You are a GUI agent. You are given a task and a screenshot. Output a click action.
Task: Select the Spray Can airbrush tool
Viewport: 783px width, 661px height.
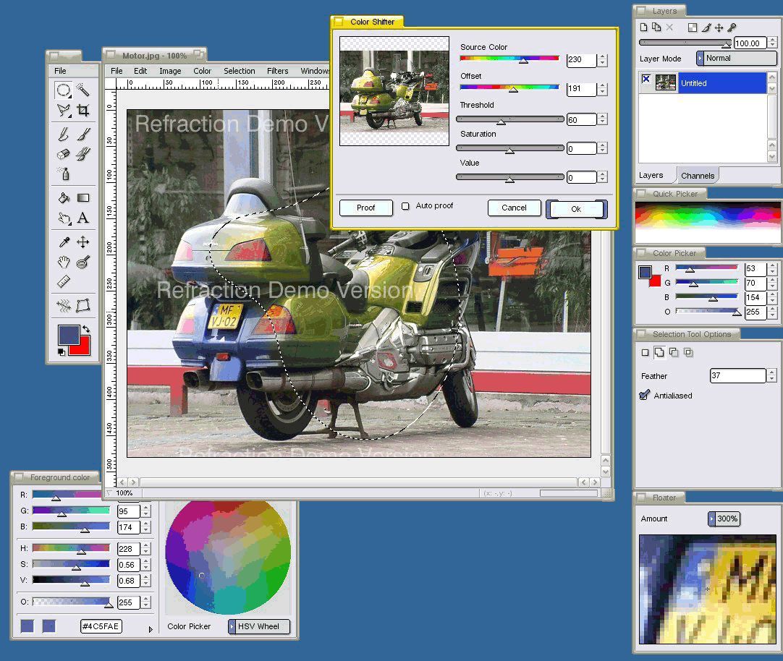tap(64, 174)
